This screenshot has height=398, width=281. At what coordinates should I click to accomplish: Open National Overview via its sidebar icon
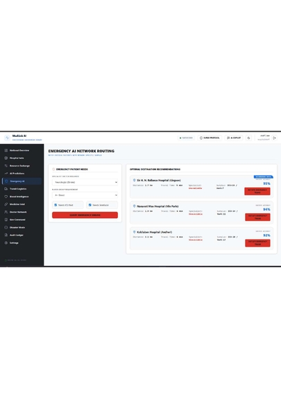[6, 151]
